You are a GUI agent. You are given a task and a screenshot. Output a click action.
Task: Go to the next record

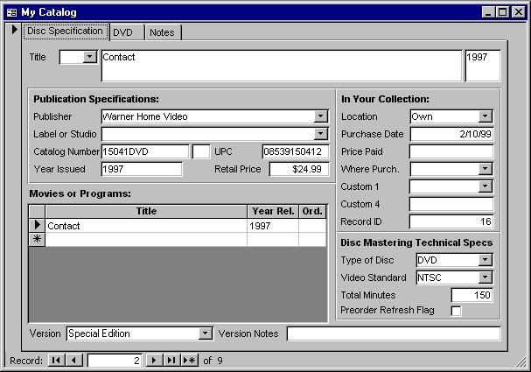tap(154, 360)
